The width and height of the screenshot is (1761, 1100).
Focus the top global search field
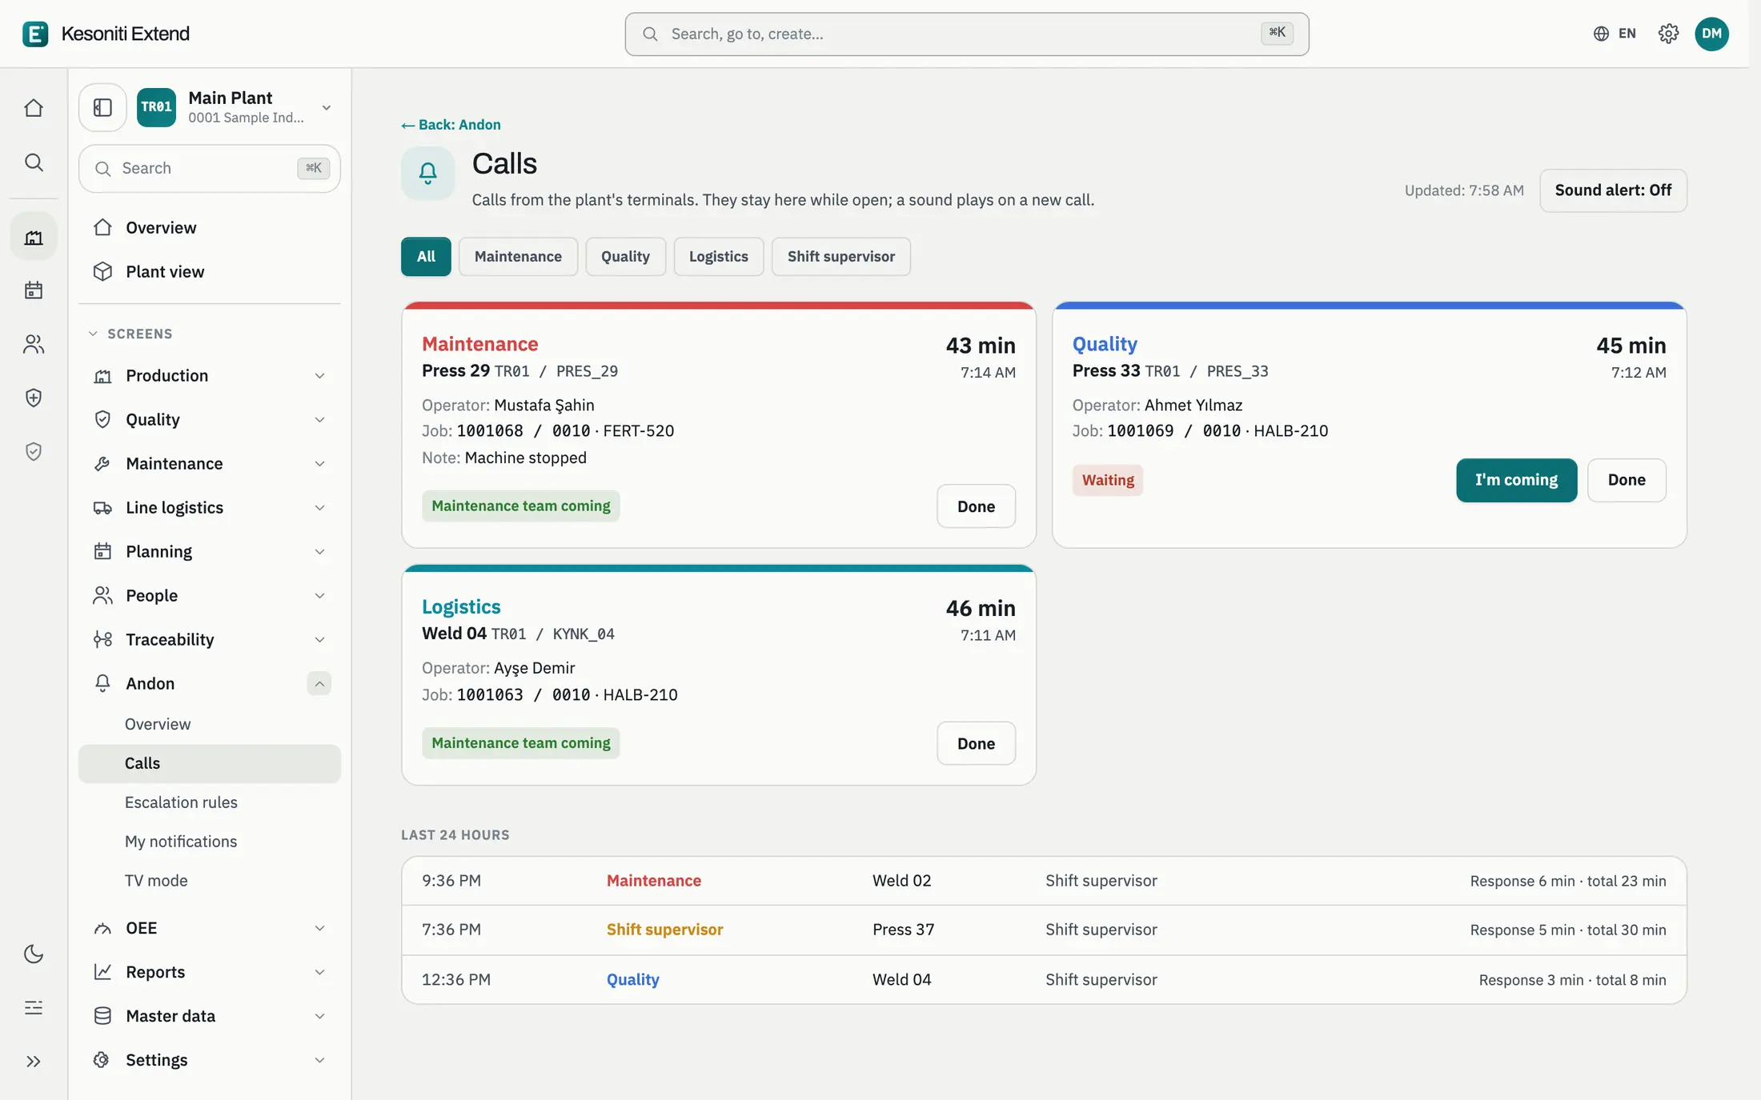click(x=966, y=34)
